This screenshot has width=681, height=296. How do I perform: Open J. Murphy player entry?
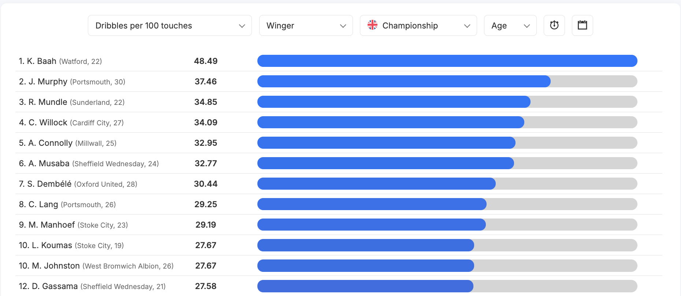point(72,81)
